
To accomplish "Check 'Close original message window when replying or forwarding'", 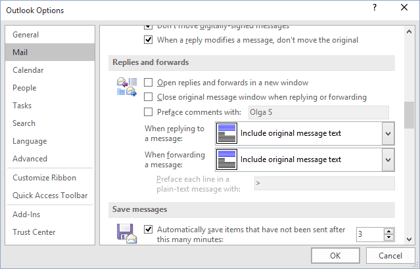I will pyautogui.click(x=148, y=97).
